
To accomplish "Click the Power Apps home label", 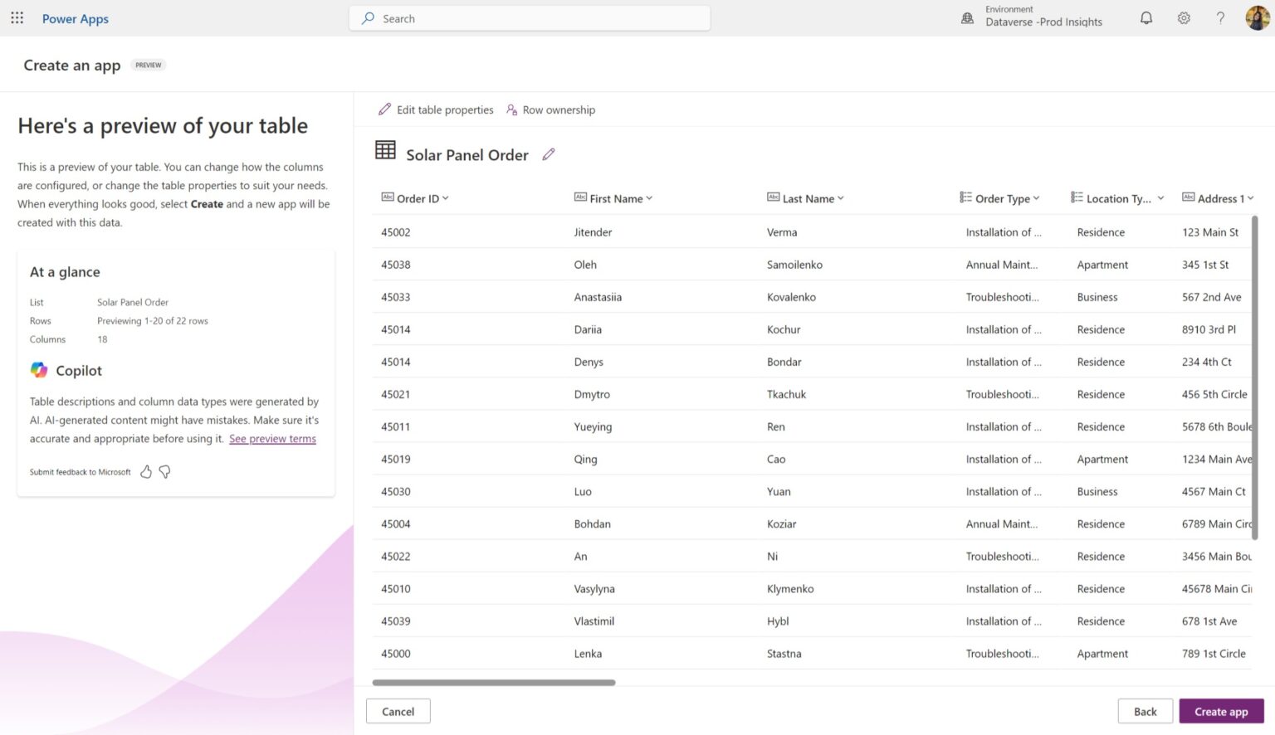I will click(75, 18).
